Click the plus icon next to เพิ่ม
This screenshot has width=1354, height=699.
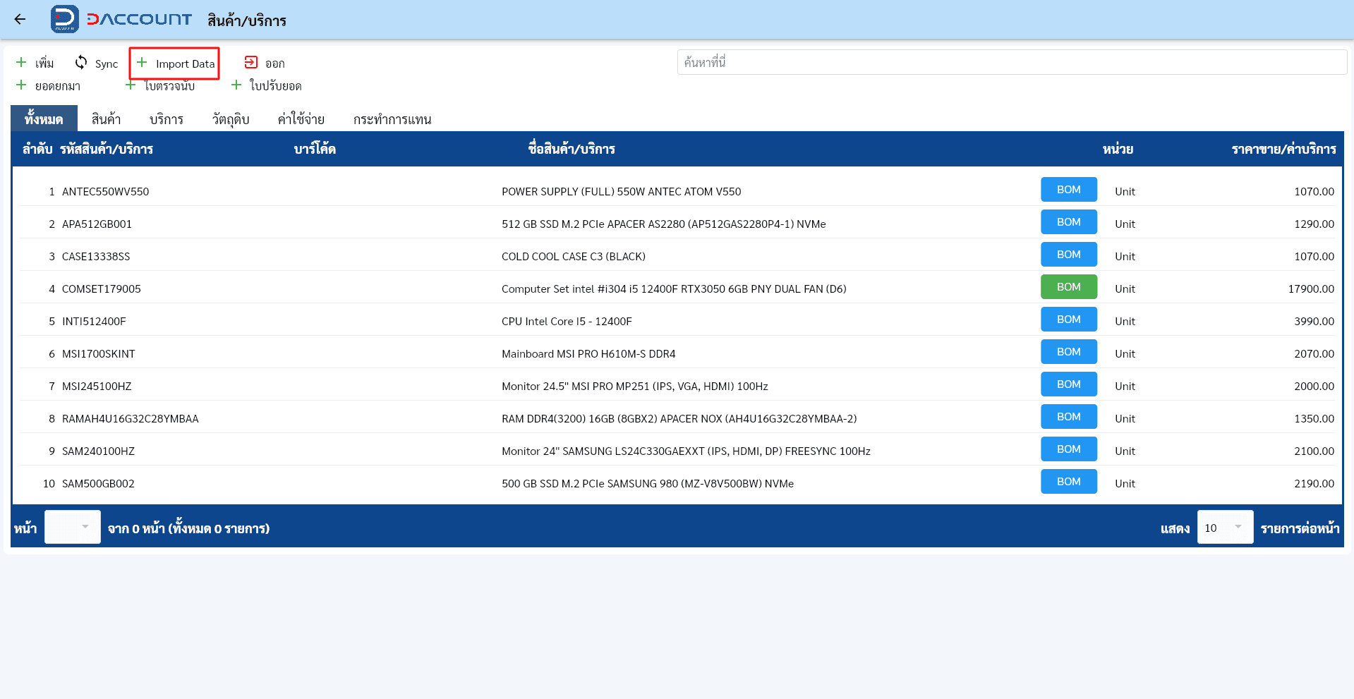21,62
